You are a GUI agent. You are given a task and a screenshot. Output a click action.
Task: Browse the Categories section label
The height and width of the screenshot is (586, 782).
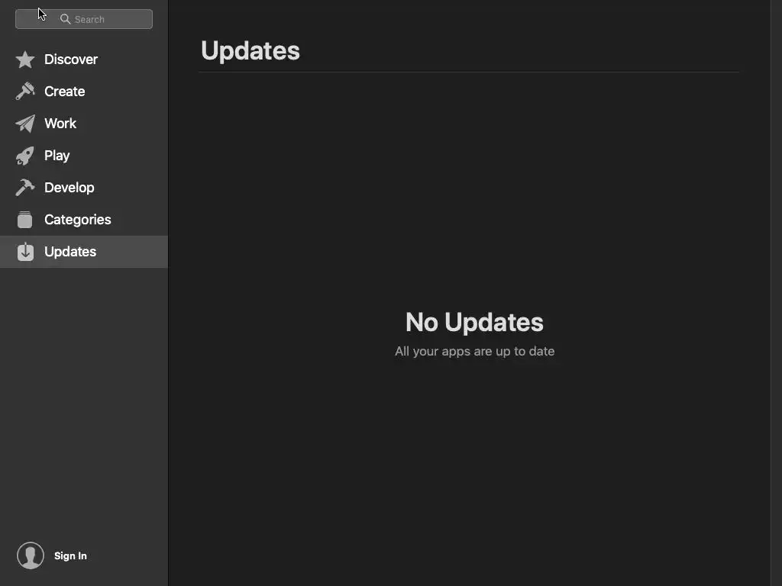(x=78, y=220)
